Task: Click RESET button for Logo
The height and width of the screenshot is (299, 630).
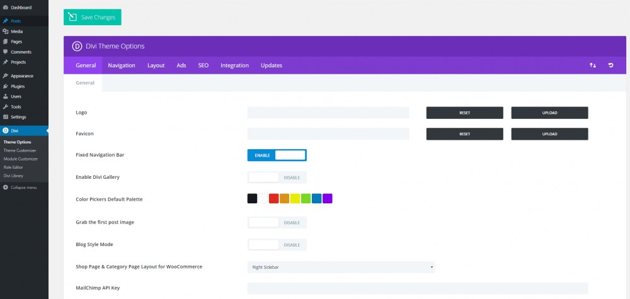Action: [x=464, y=113]
